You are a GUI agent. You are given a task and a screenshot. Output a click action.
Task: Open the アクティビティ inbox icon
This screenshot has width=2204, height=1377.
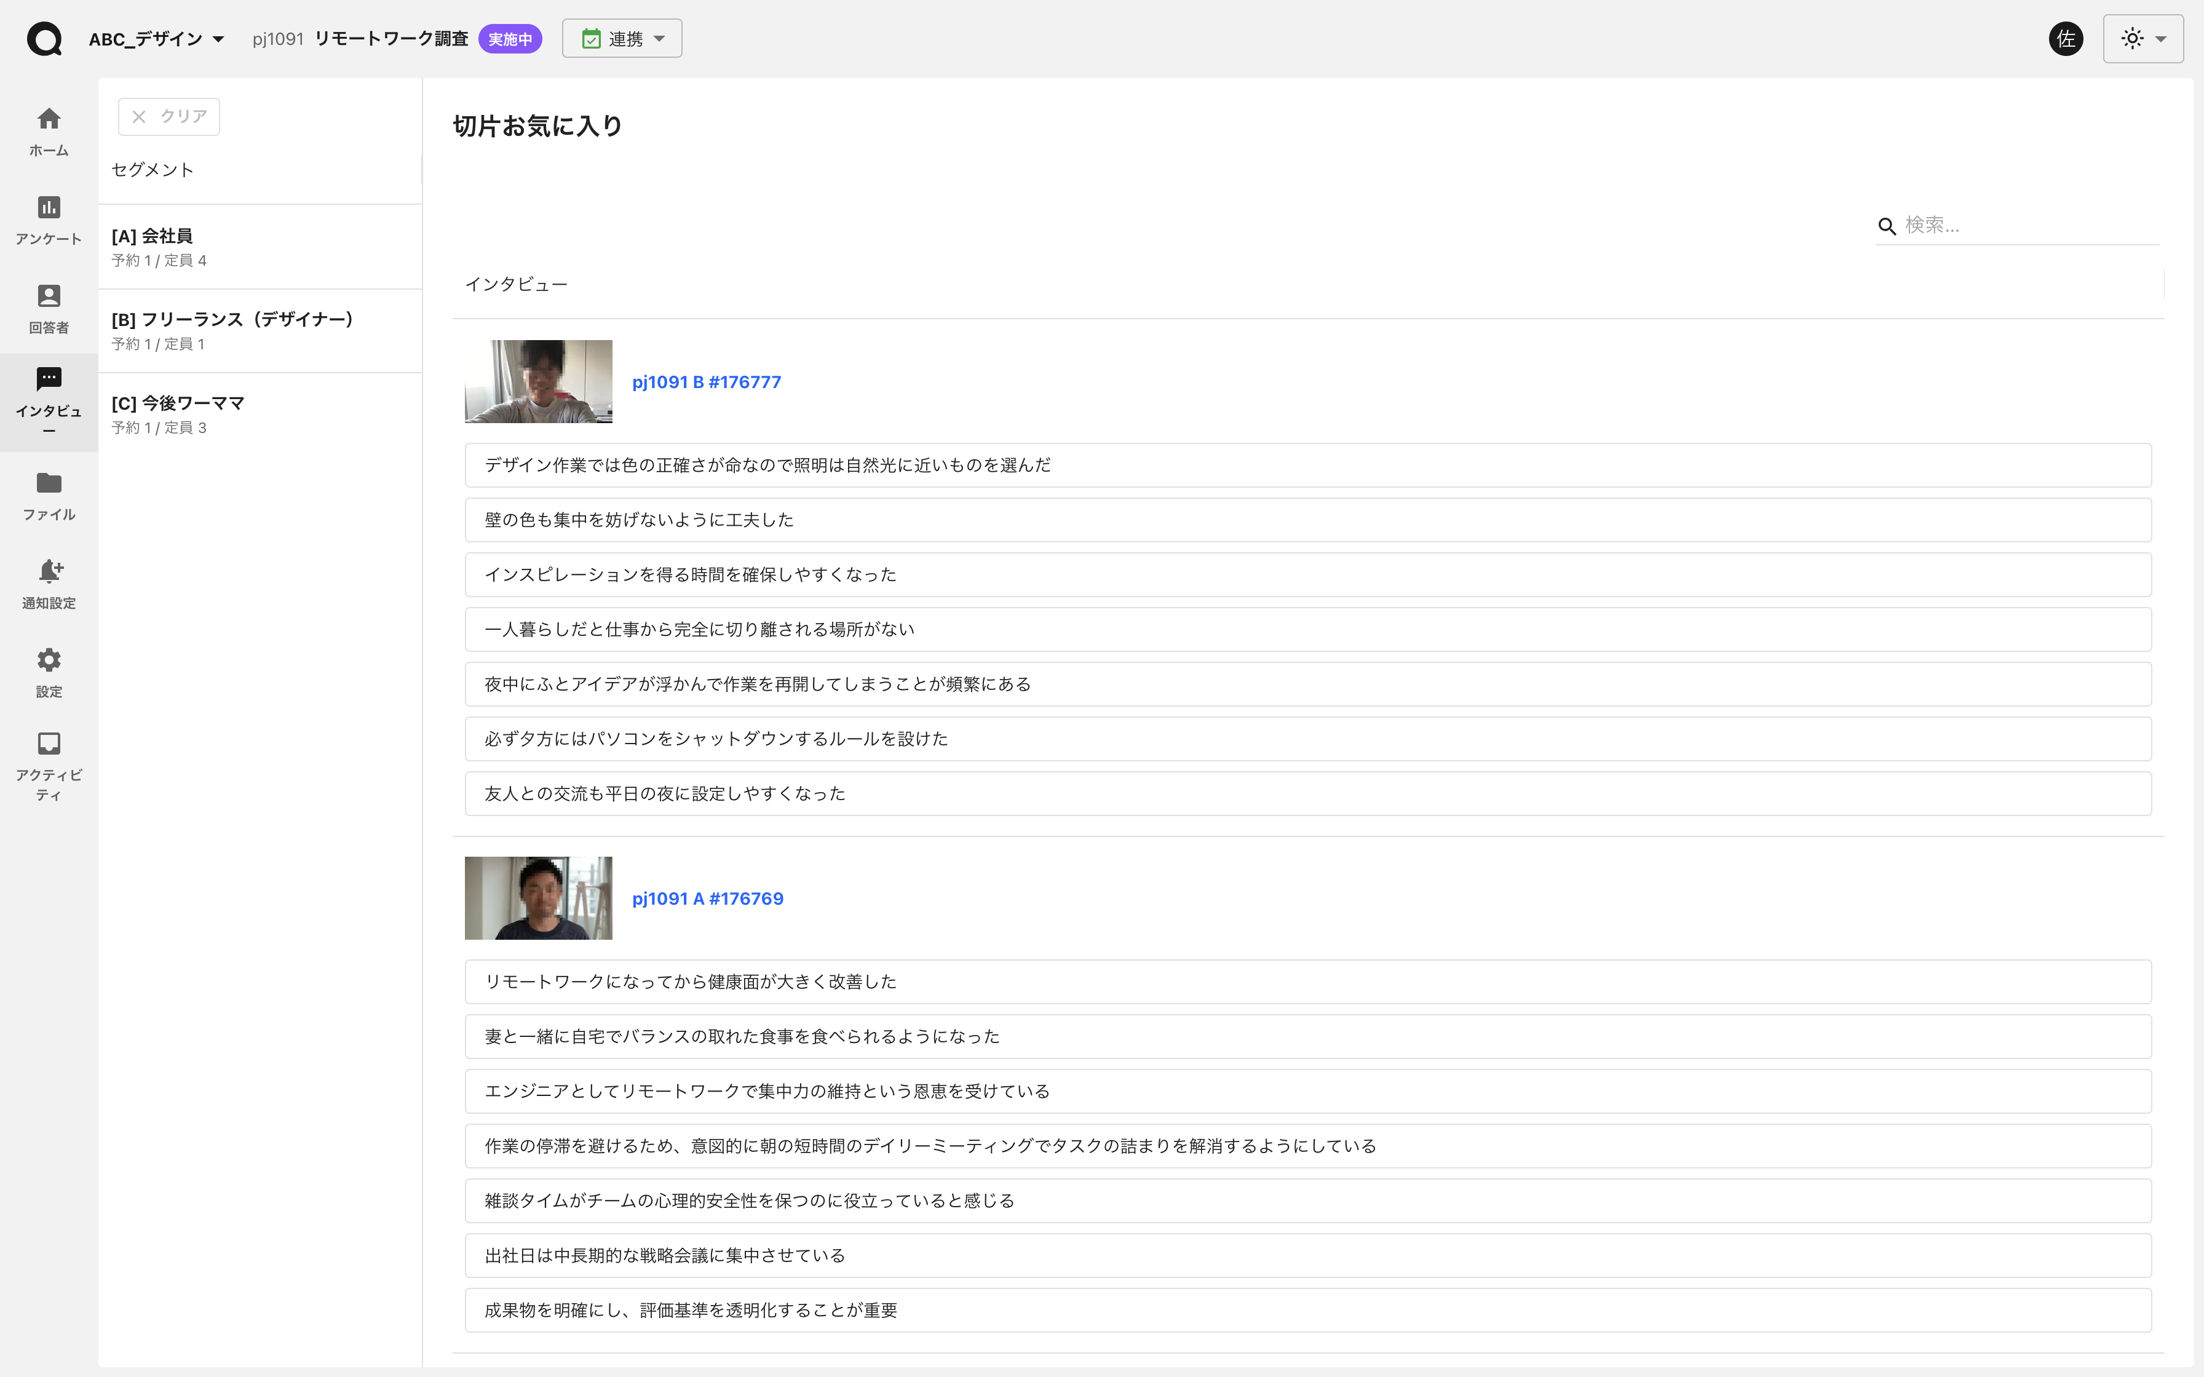pyautogui.click(x=48, y=743)
